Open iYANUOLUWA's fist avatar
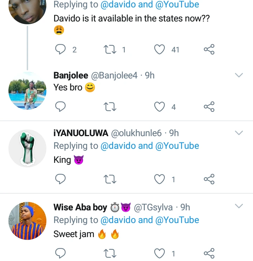The height and width of the screenshot is (261, 253). tap(27, 148)
